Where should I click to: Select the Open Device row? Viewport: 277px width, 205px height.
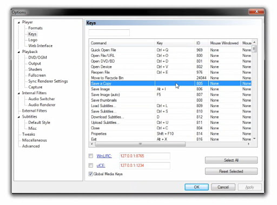pos(170,67)
